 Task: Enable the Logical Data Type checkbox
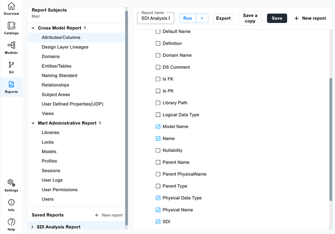[158, 115]
